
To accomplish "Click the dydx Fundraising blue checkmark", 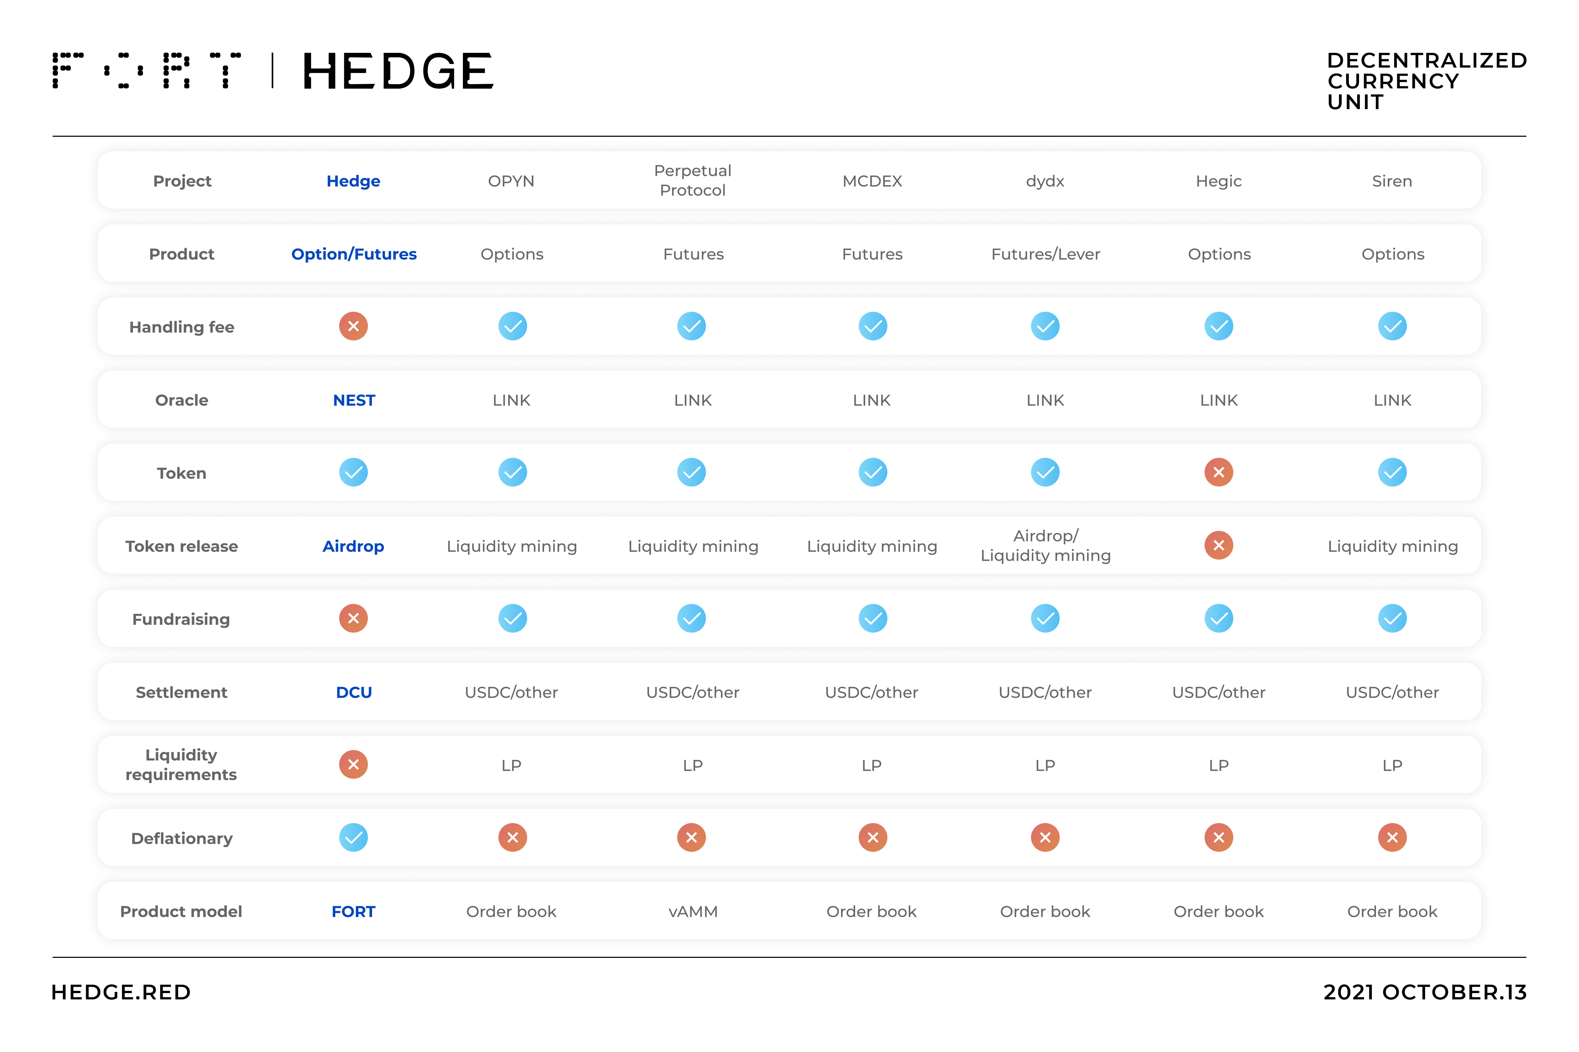I will [1045, 619].
